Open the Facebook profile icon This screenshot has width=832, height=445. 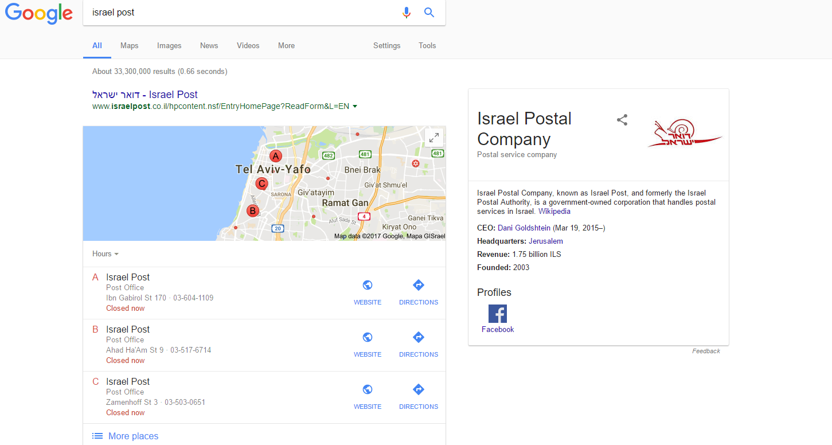tap(497, 314)
